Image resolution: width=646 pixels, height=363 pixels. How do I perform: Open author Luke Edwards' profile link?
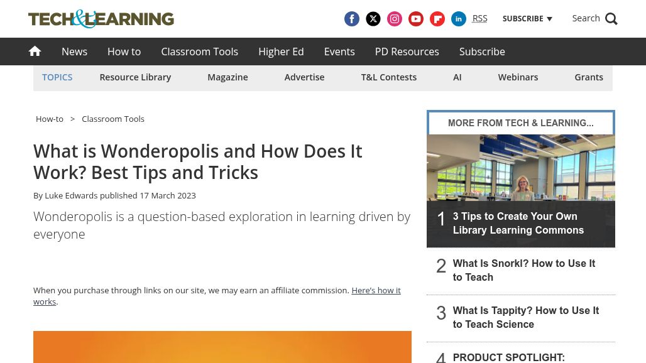(71, 195)
